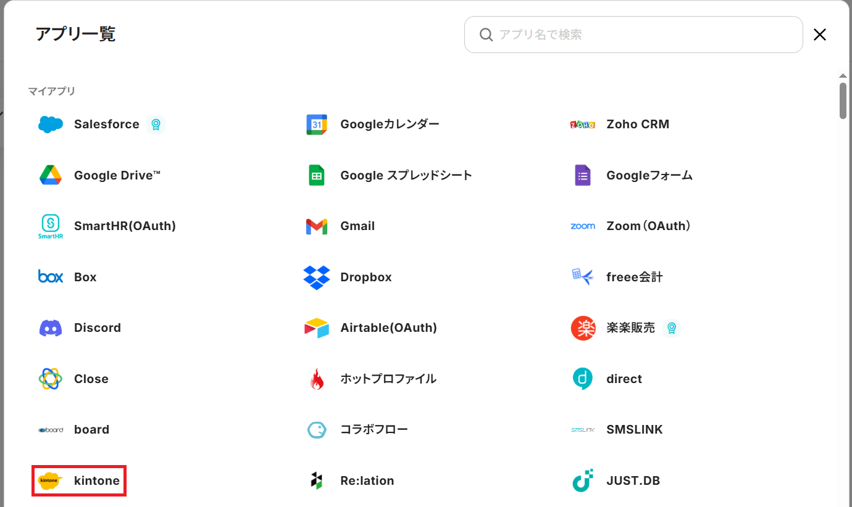Click the Discord icon
852x507 pixels.
pos(51,328)
